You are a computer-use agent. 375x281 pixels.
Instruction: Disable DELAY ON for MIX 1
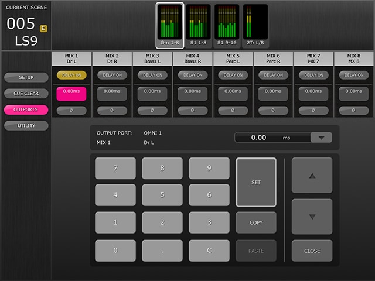71,75
